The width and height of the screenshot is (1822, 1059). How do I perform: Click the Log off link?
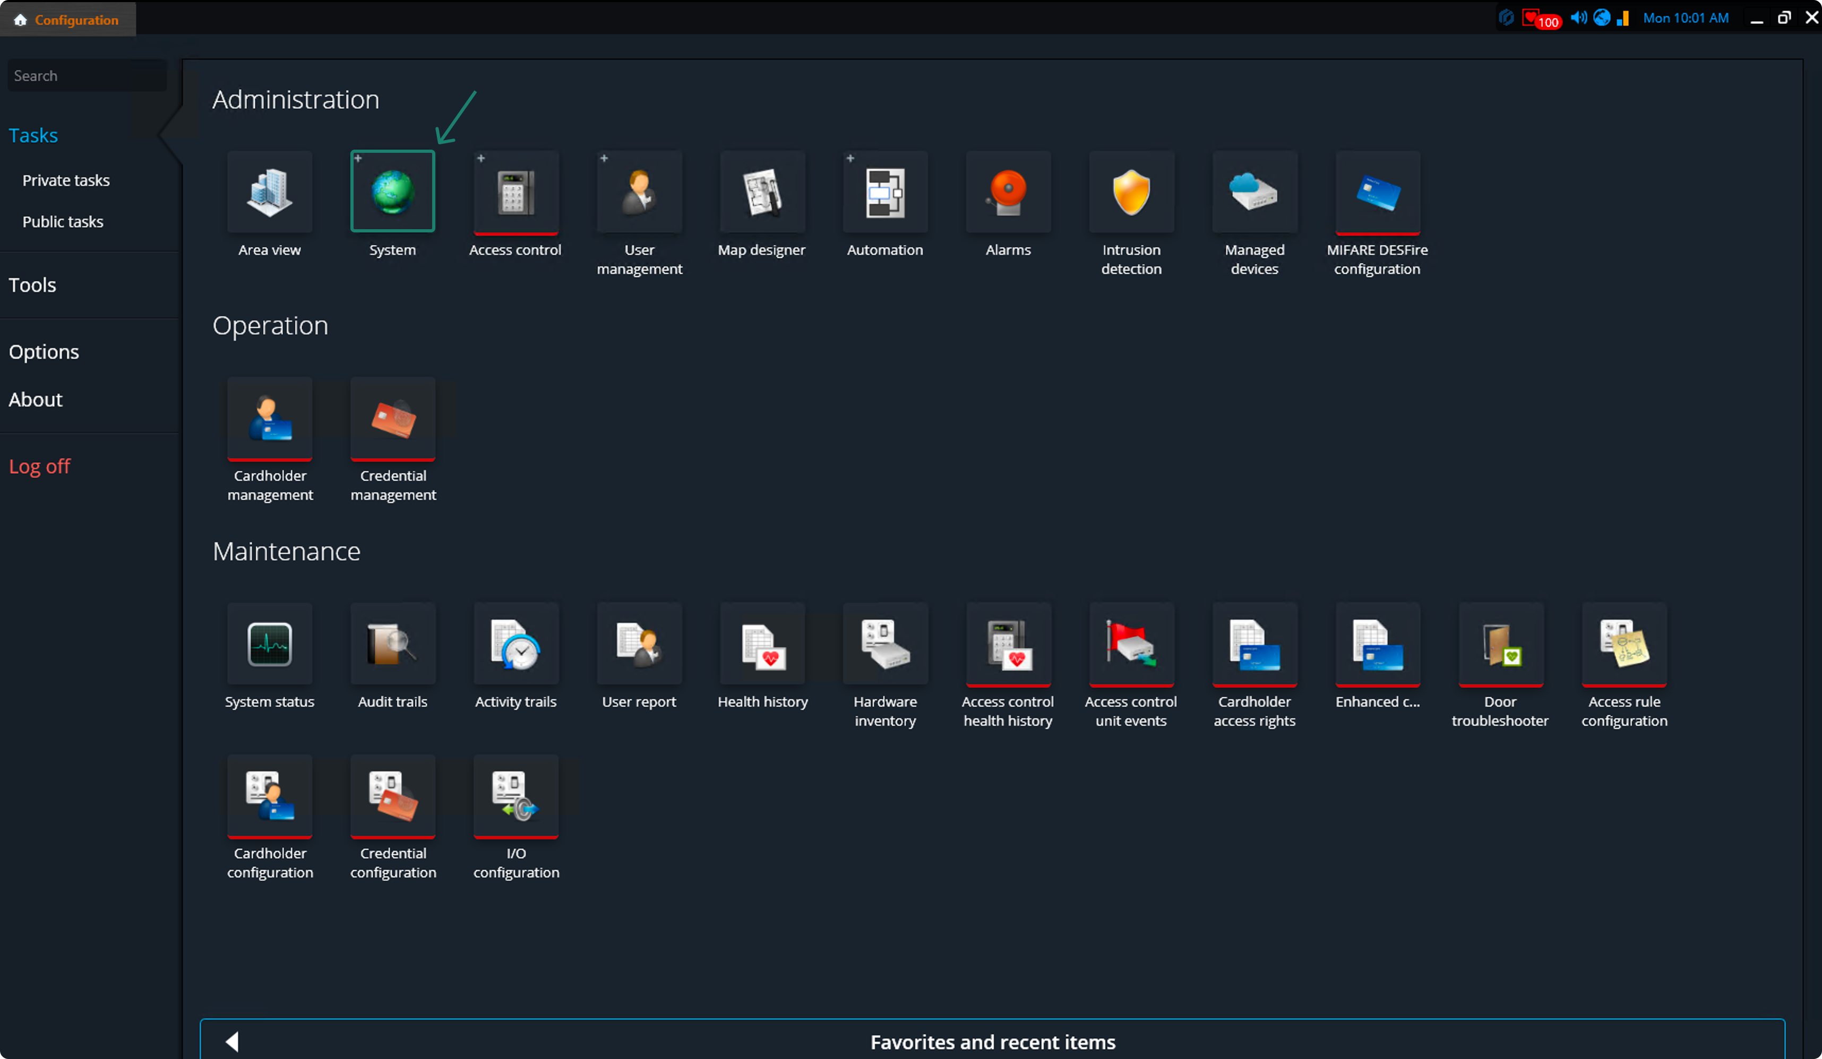coord(39,466)
